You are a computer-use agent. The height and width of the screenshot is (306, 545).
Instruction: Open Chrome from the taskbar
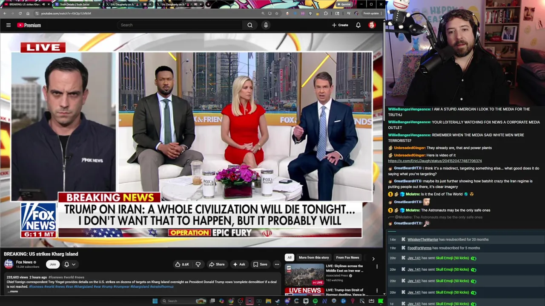pos(231,301)
